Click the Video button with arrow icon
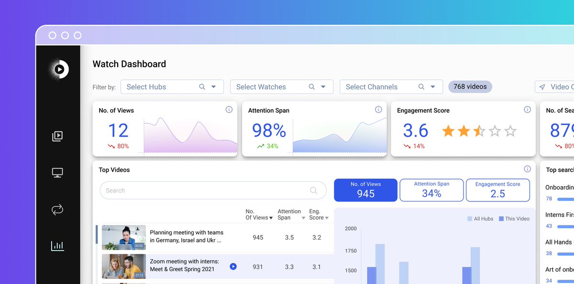This screenshot has width=574, height=284. coord(554,87)
